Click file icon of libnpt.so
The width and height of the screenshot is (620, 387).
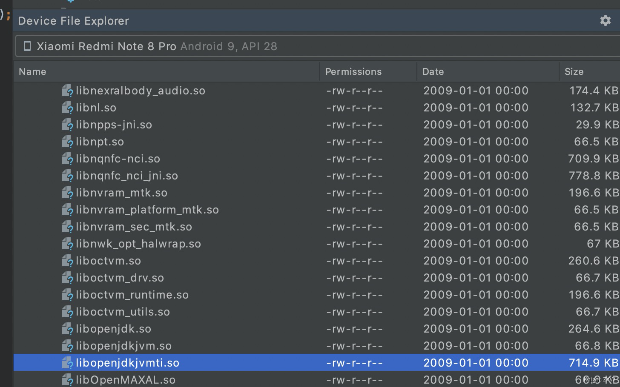(67, 142)
